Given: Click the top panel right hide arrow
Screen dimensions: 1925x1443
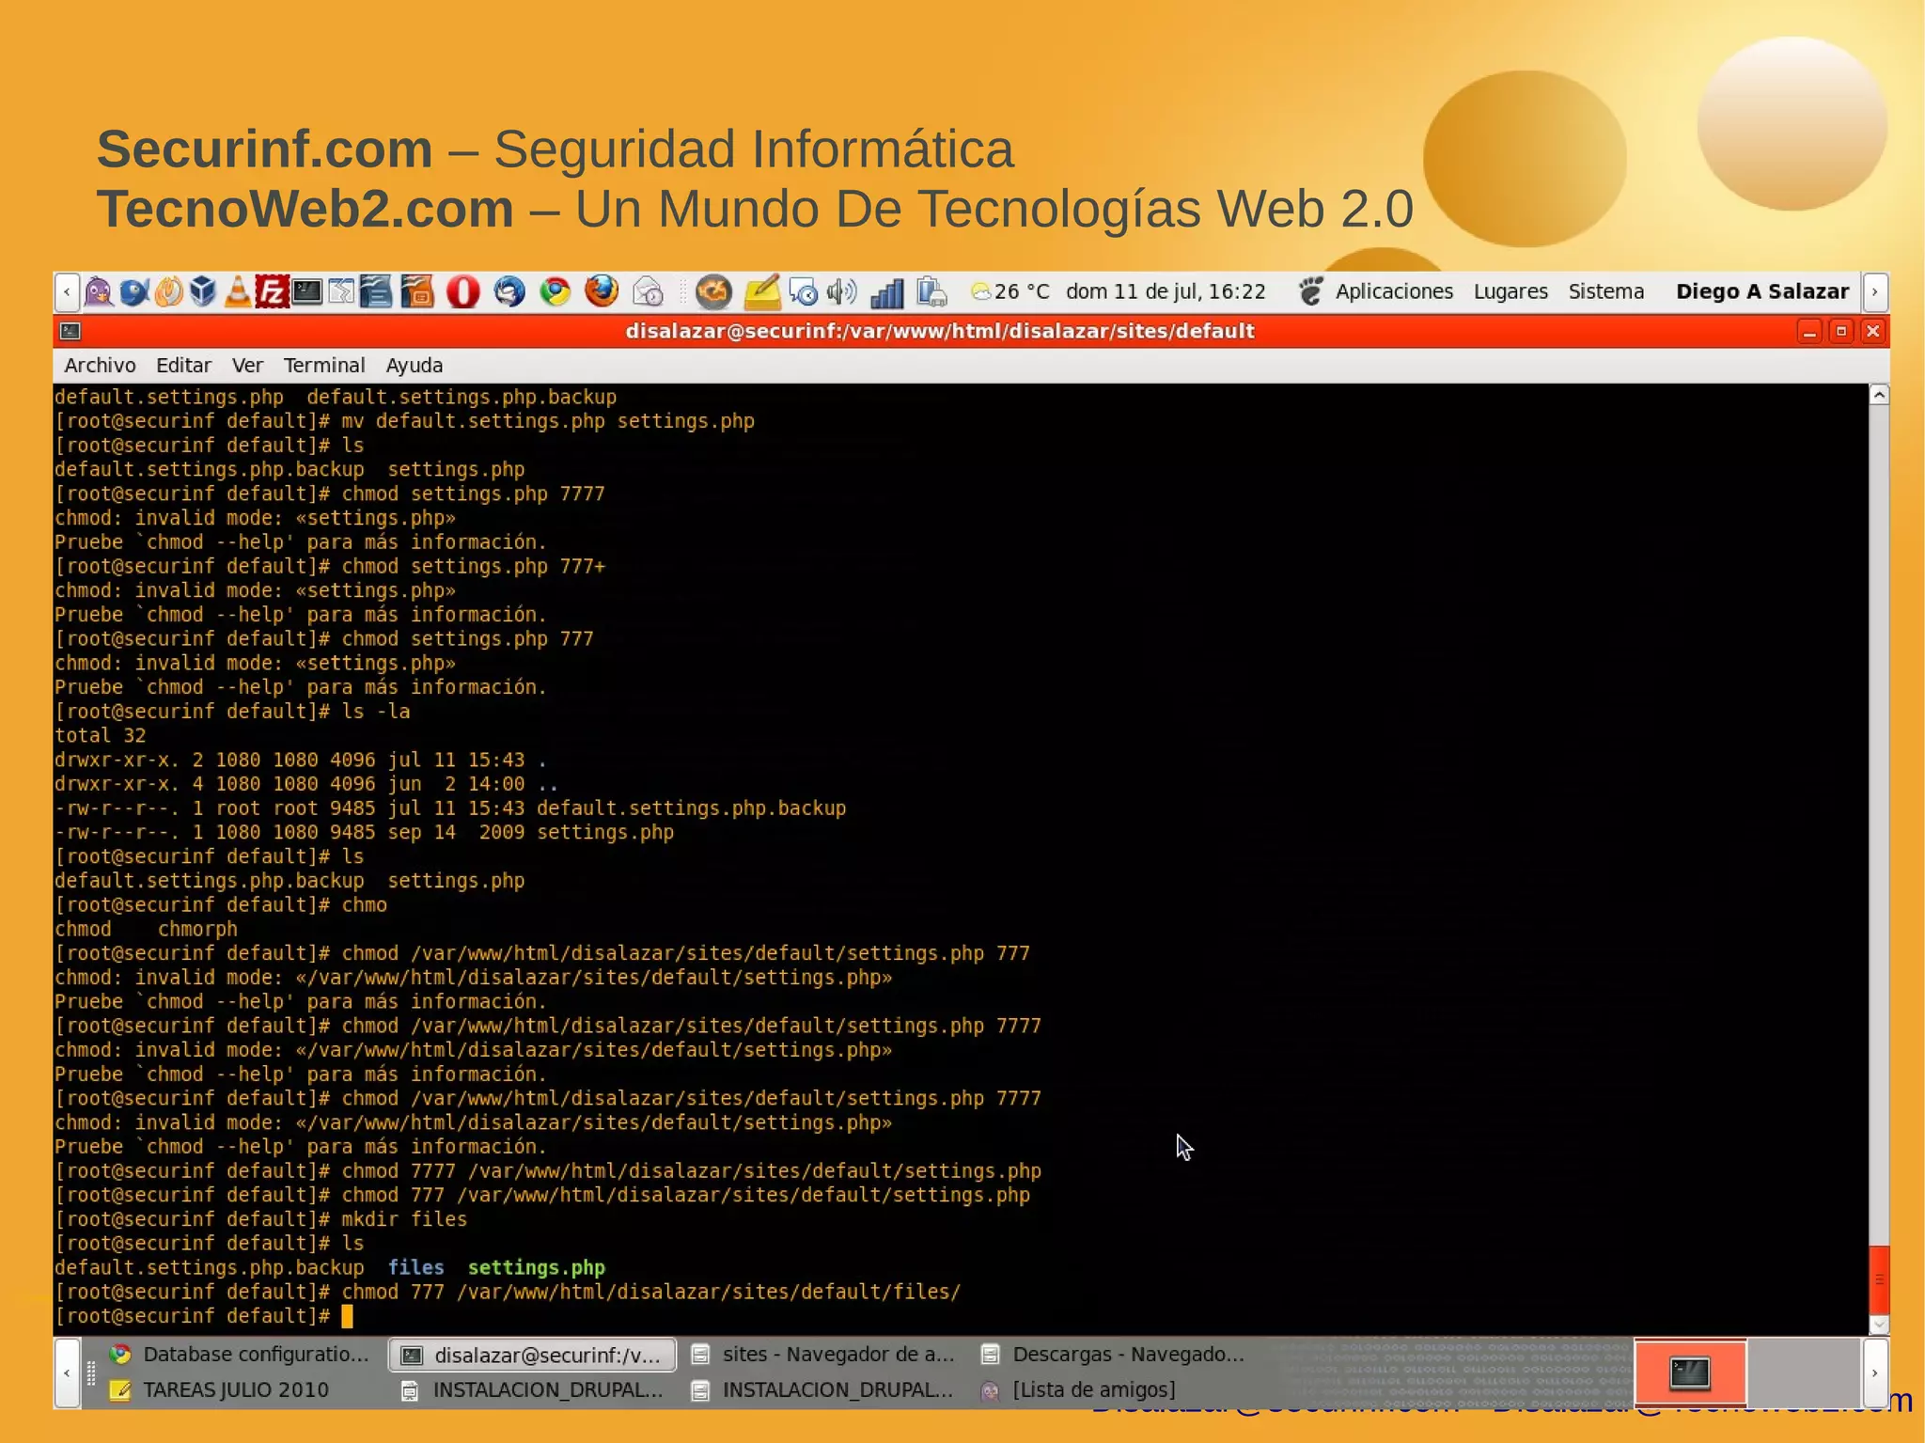Looking at the screenshot, I should coord(1874,292).
